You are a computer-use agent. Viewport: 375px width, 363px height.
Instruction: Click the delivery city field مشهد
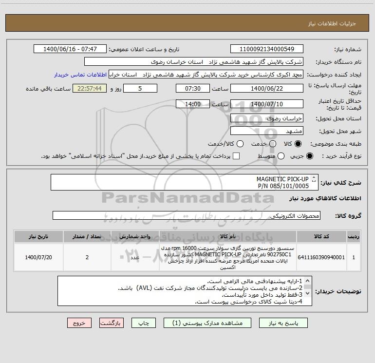pyautogui.click(x=267, y=131)
